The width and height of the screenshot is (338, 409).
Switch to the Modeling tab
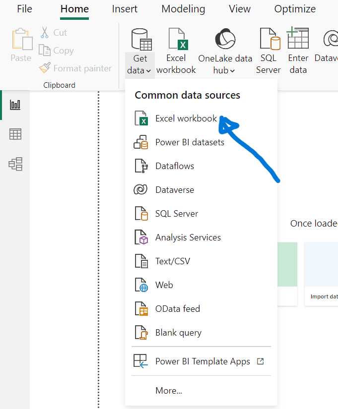pos(183,9)
